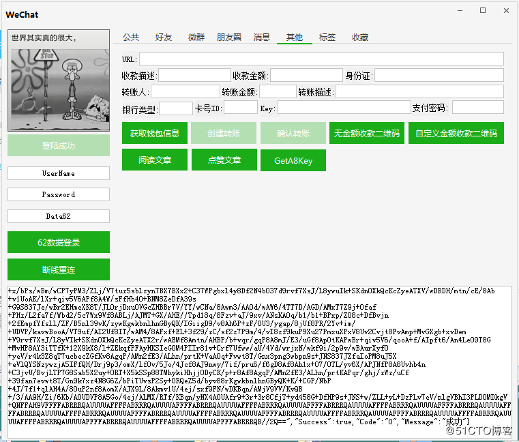Screen dimensions: 519x442
Task: Focus the 收款描述 text field
Action: coord(194,75)
